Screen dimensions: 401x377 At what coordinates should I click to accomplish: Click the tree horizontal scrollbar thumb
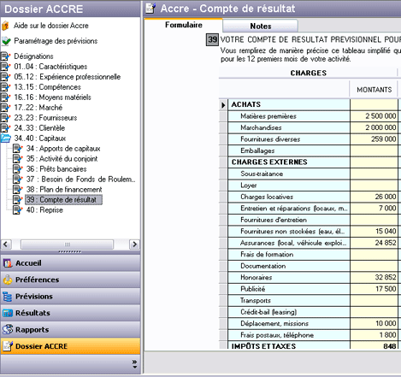pos(68,244)
